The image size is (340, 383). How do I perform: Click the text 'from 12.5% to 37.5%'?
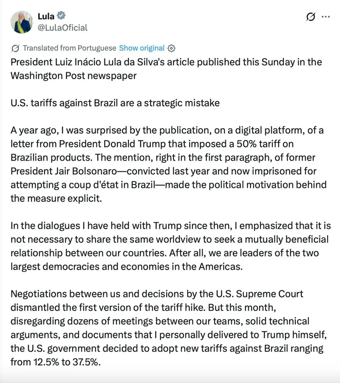tap(56, 362)
